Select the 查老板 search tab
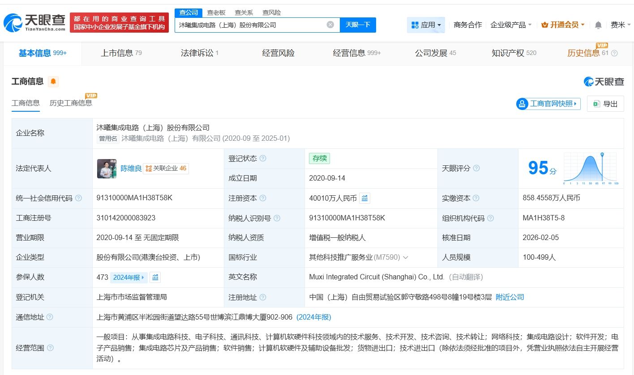Viewport: 634px width, 375px height. pos(216,13)
